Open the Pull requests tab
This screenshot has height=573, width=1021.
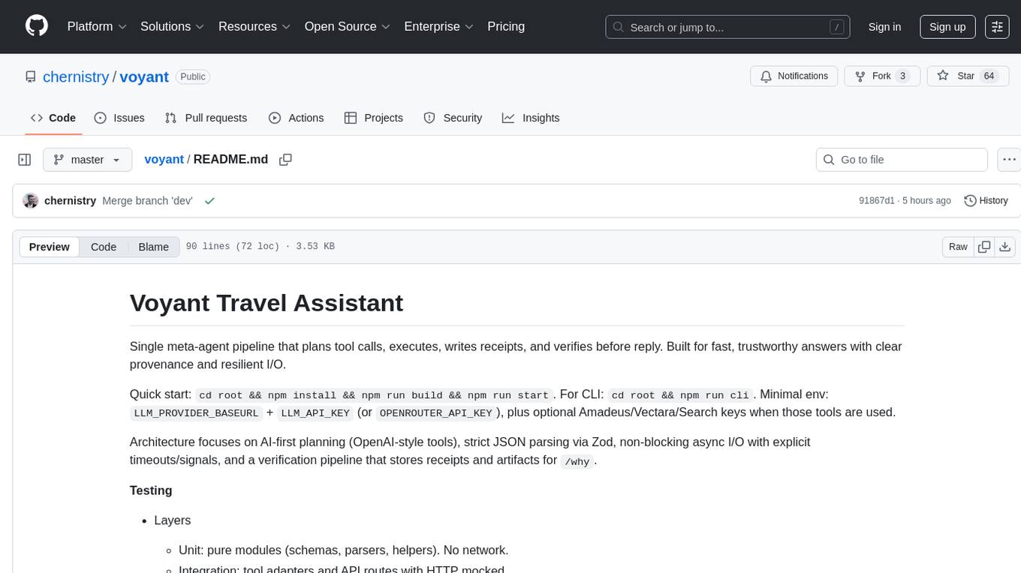pyautogui.click(x=206, y=118)
